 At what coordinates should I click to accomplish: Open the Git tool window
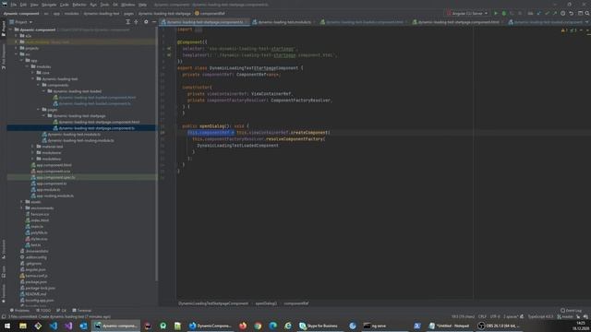(62, 311)
